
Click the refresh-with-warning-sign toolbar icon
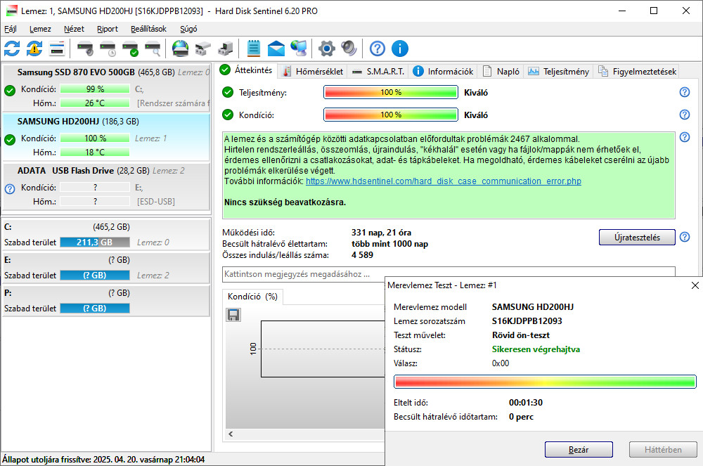pos(34,48)
